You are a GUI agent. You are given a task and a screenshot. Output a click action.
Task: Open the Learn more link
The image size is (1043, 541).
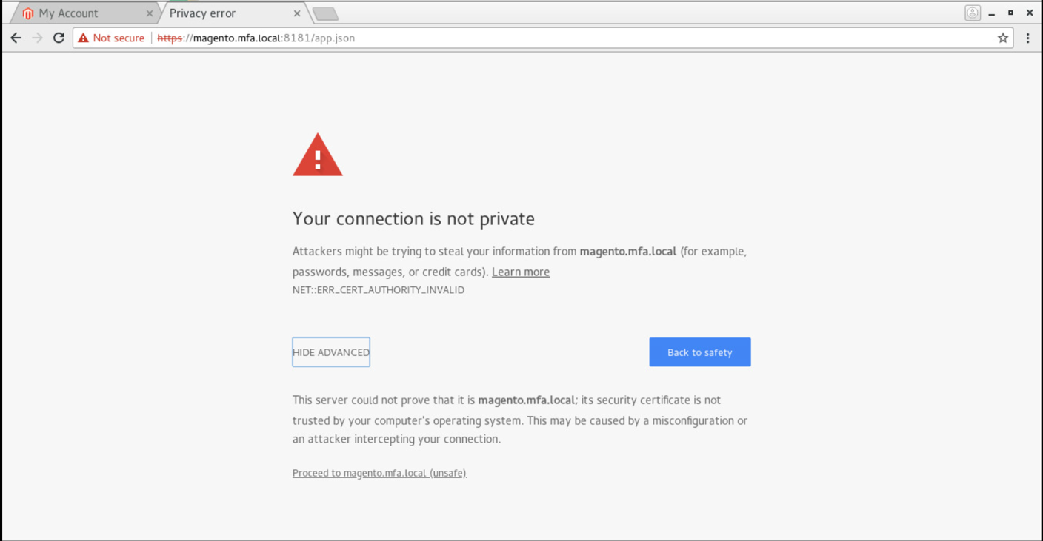(x=521, y=272)
